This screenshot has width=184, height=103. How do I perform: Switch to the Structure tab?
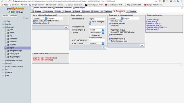[x=48, y=11]
